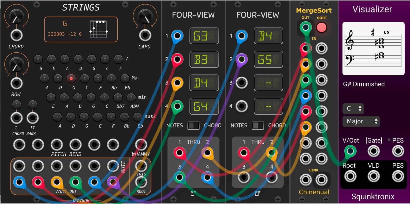This screenshot has width=410, height=204.
Task: Click the WHAMMY input jack
Action: [141, 144]
